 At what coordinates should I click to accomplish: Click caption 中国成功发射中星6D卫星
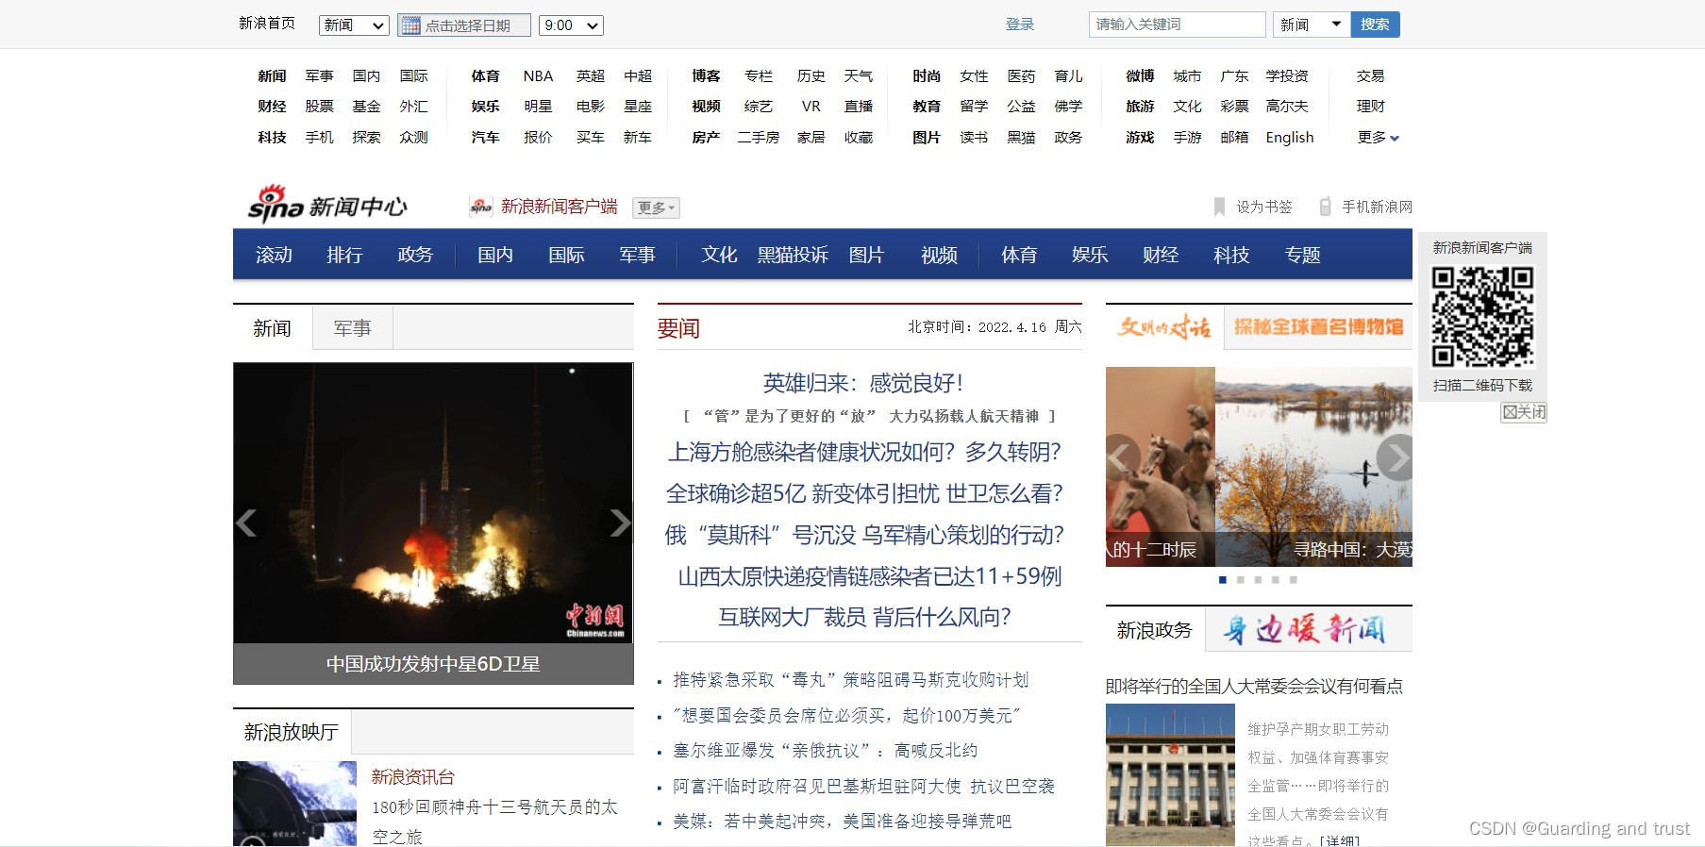pyautogui.click(x=433, y=664)
